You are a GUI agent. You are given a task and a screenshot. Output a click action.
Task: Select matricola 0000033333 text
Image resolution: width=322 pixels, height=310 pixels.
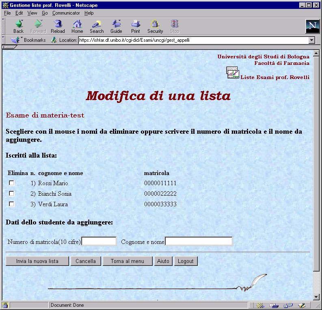[160, 204]
